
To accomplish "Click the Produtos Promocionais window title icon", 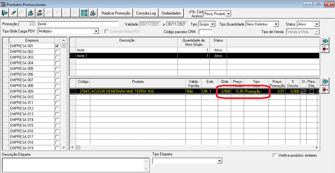I will point(3,4).
